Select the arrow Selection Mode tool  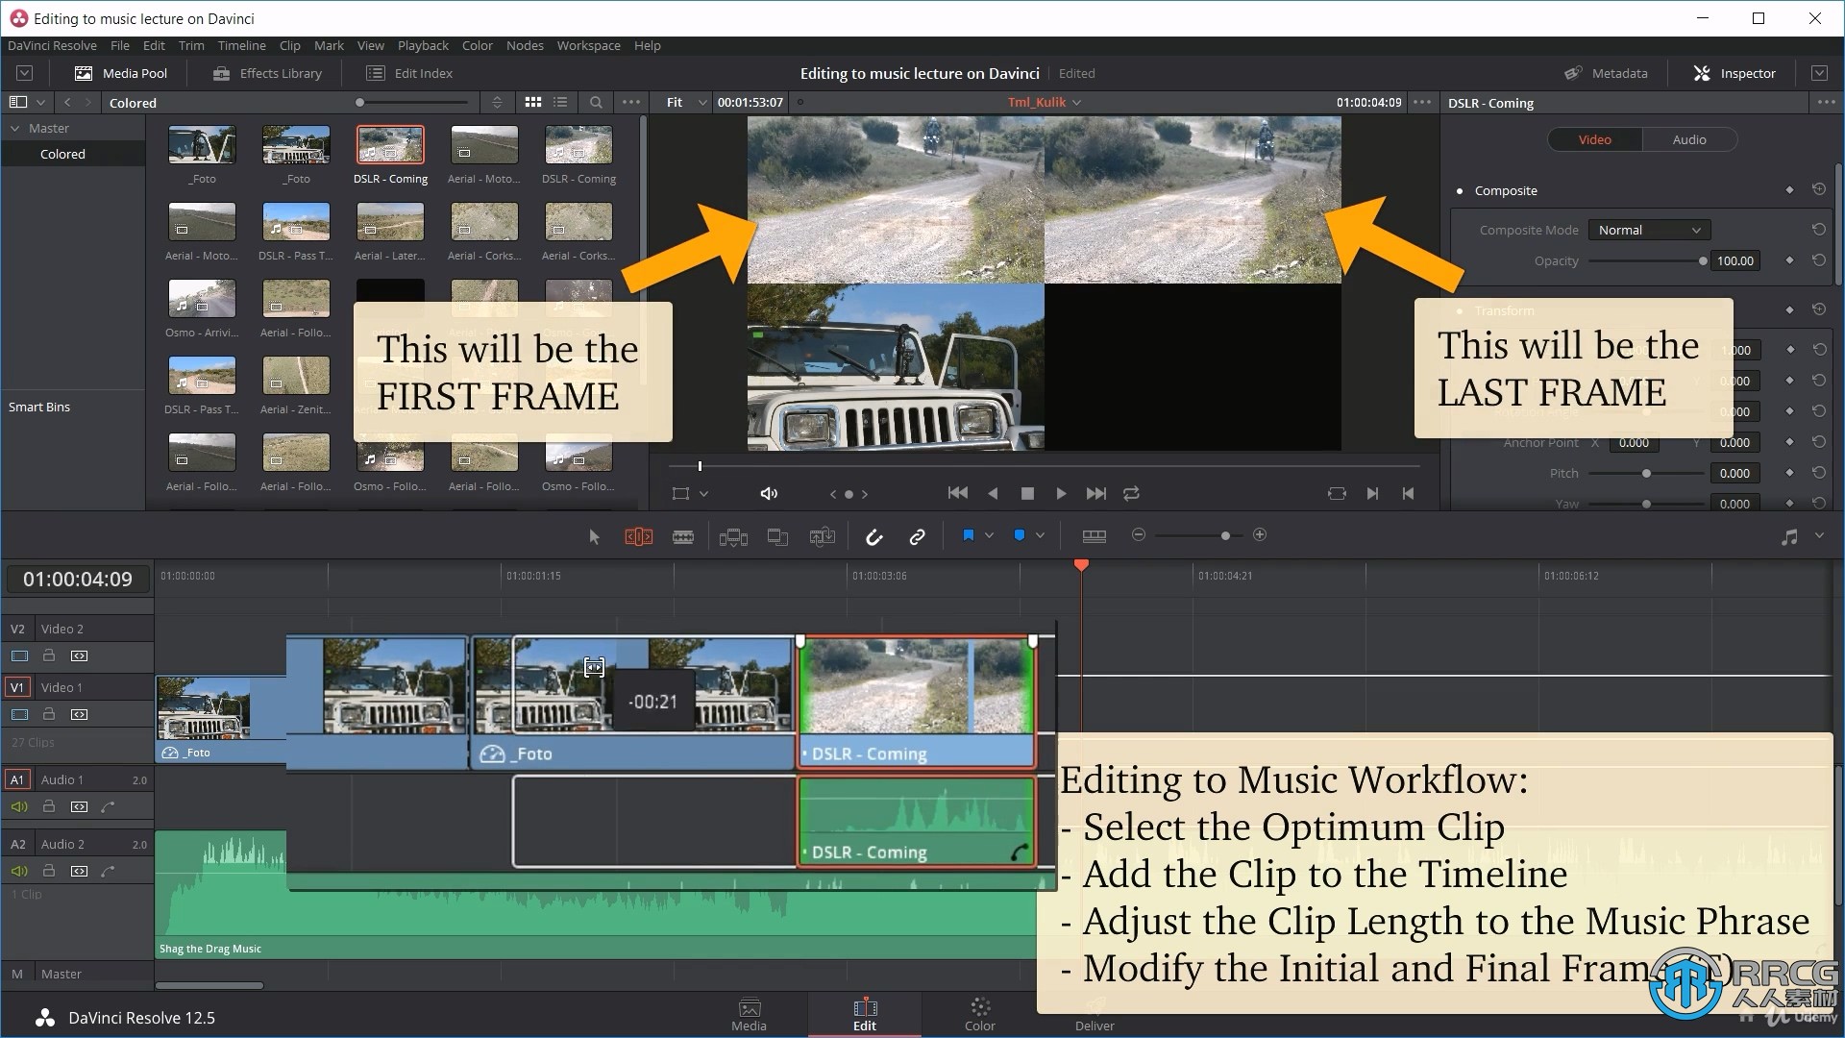[594, 536]
